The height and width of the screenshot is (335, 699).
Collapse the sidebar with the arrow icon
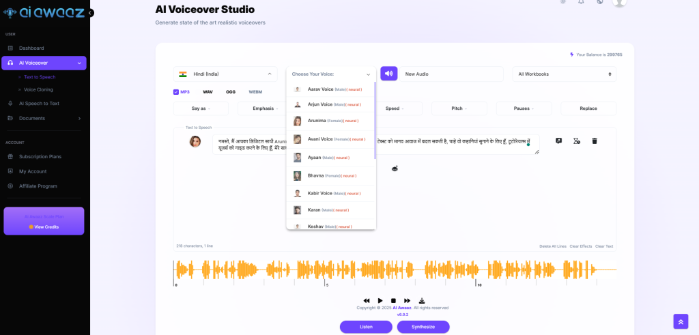[x=90, y=13]
